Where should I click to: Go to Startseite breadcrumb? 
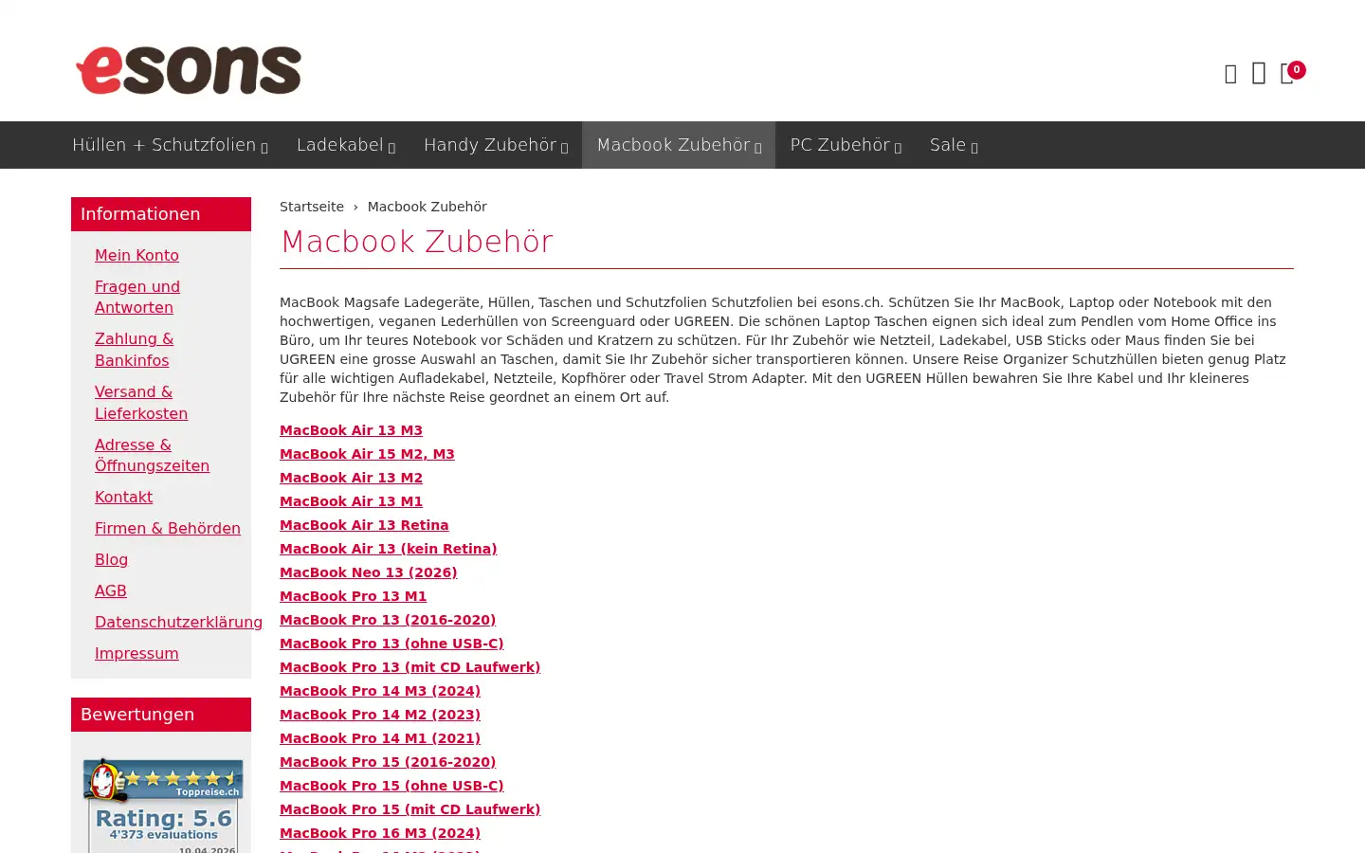click(x=312, y=207)
